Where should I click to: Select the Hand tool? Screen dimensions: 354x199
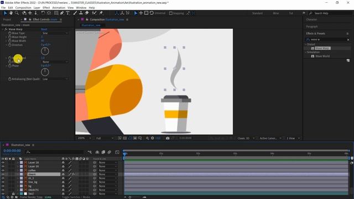point(11,13)
